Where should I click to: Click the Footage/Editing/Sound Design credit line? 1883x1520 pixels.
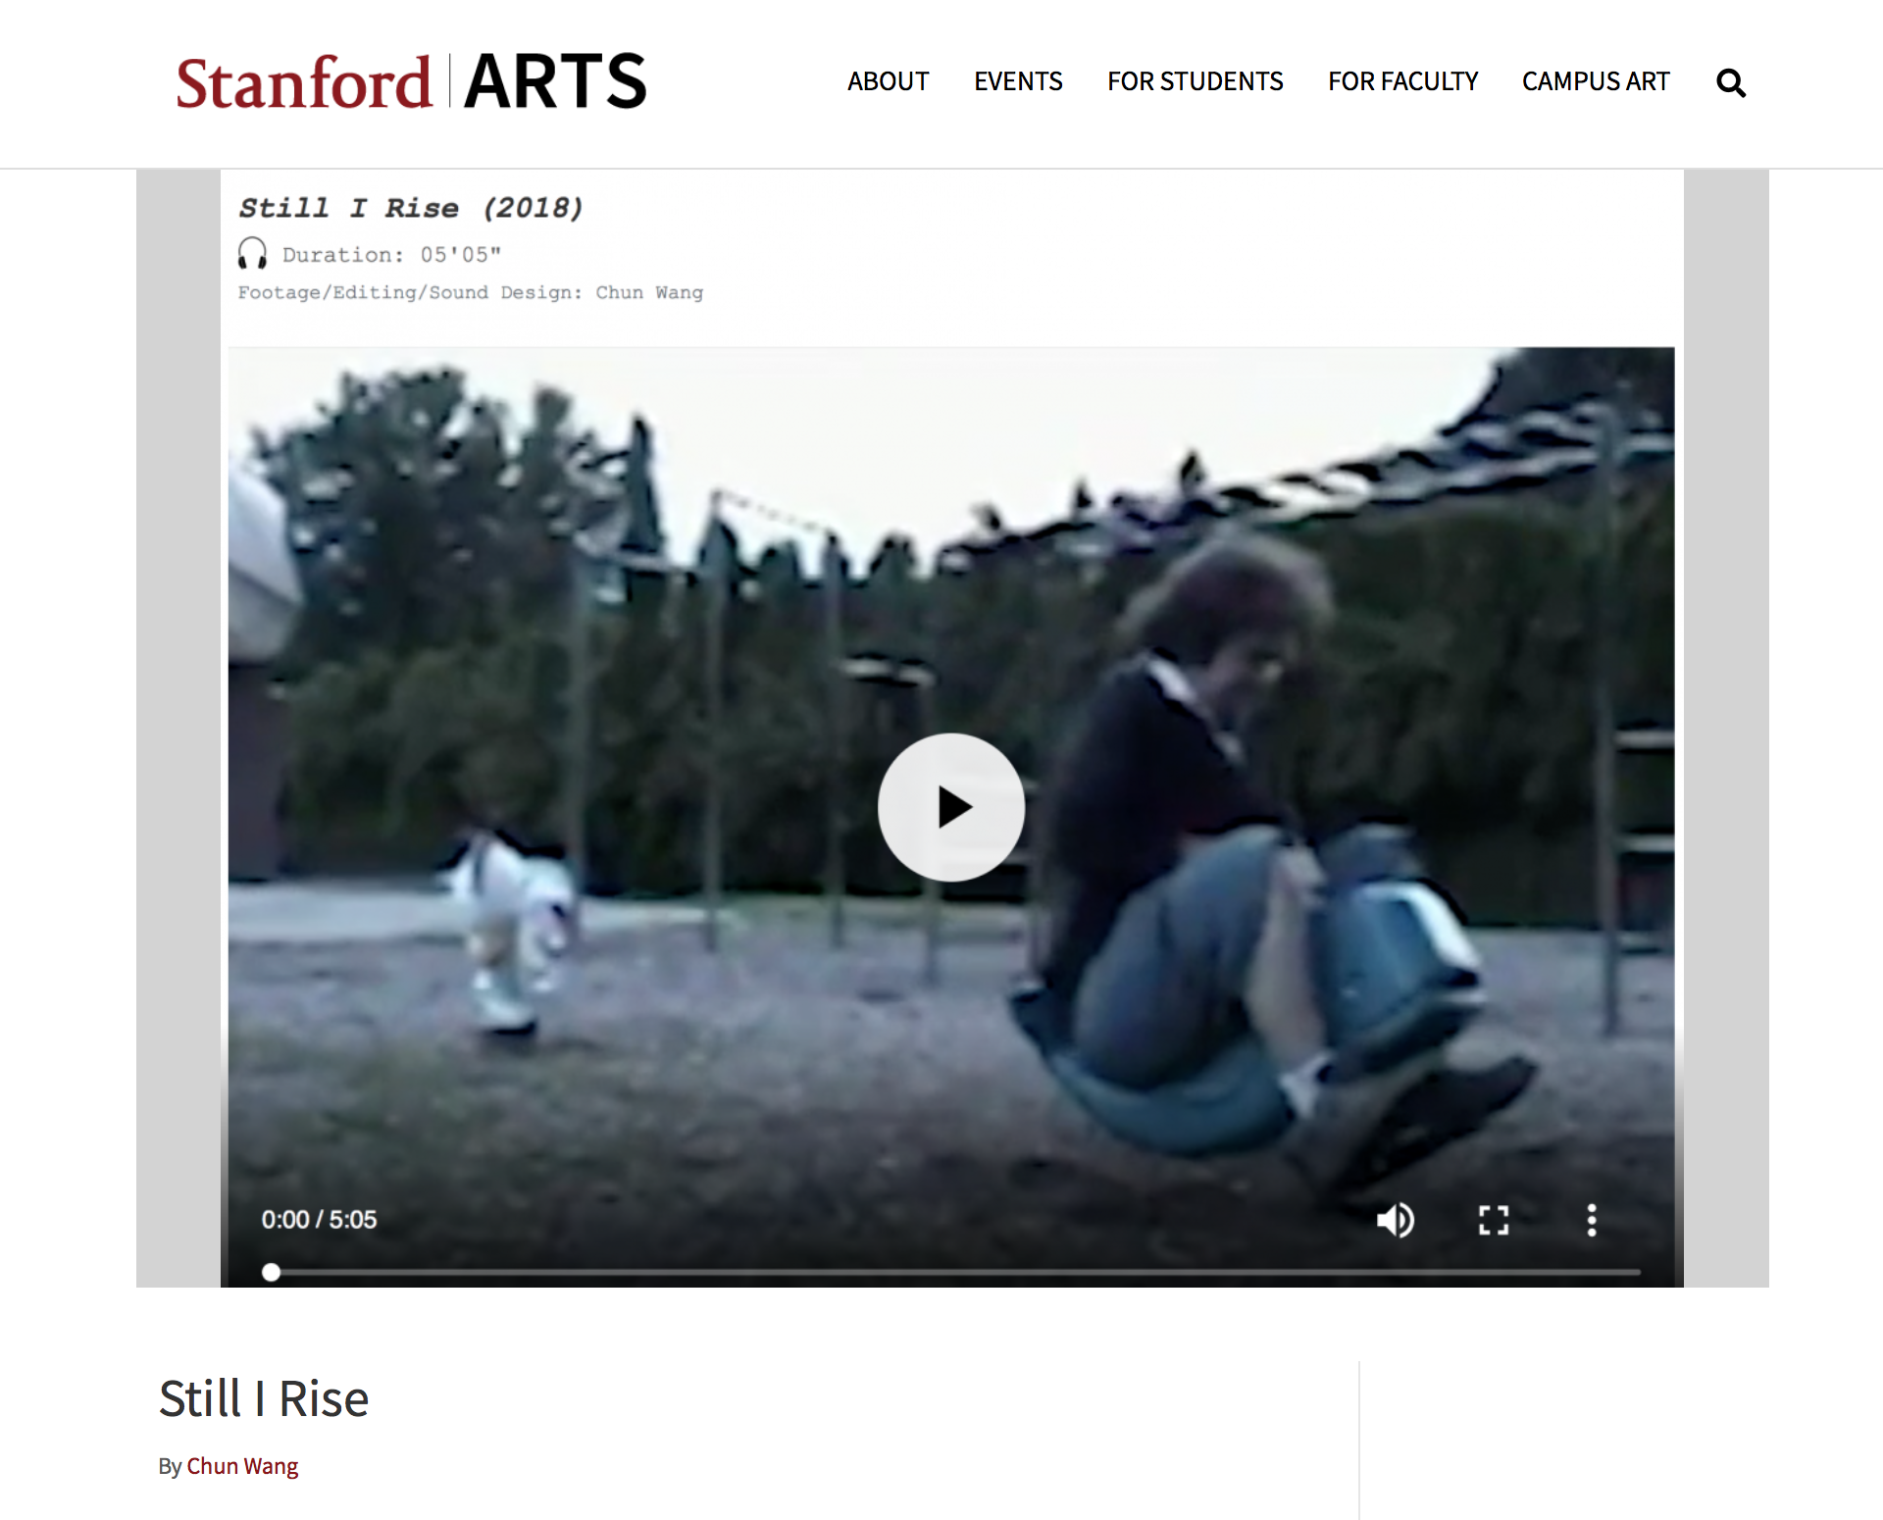click(471, 292)
